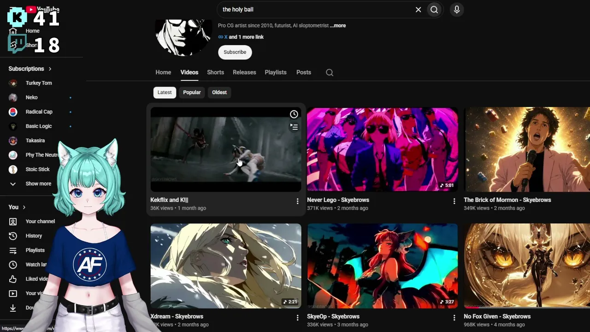
Task: Open Takasira's channel avatar
Action: (x=13, y=141)
